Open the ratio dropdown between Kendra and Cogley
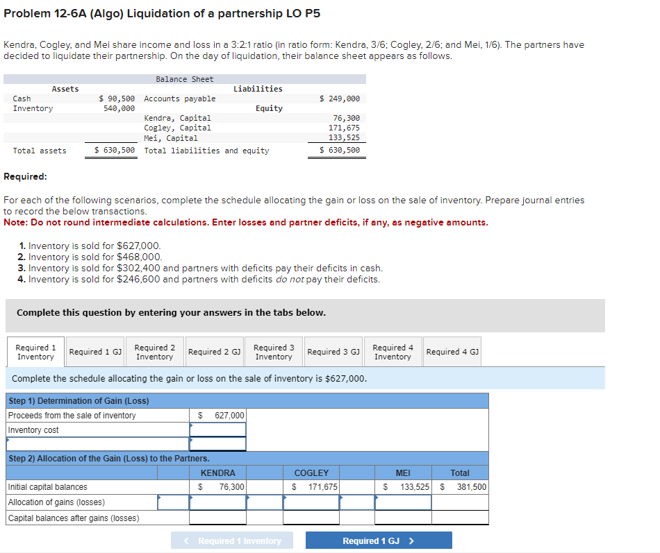Viewport: 660px width, 553px height. coord(264,502)
